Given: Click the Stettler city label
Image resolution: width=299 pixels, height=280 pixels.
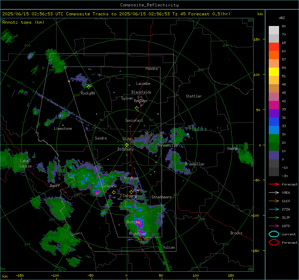Looking at the screenshot, I should 194,96.
